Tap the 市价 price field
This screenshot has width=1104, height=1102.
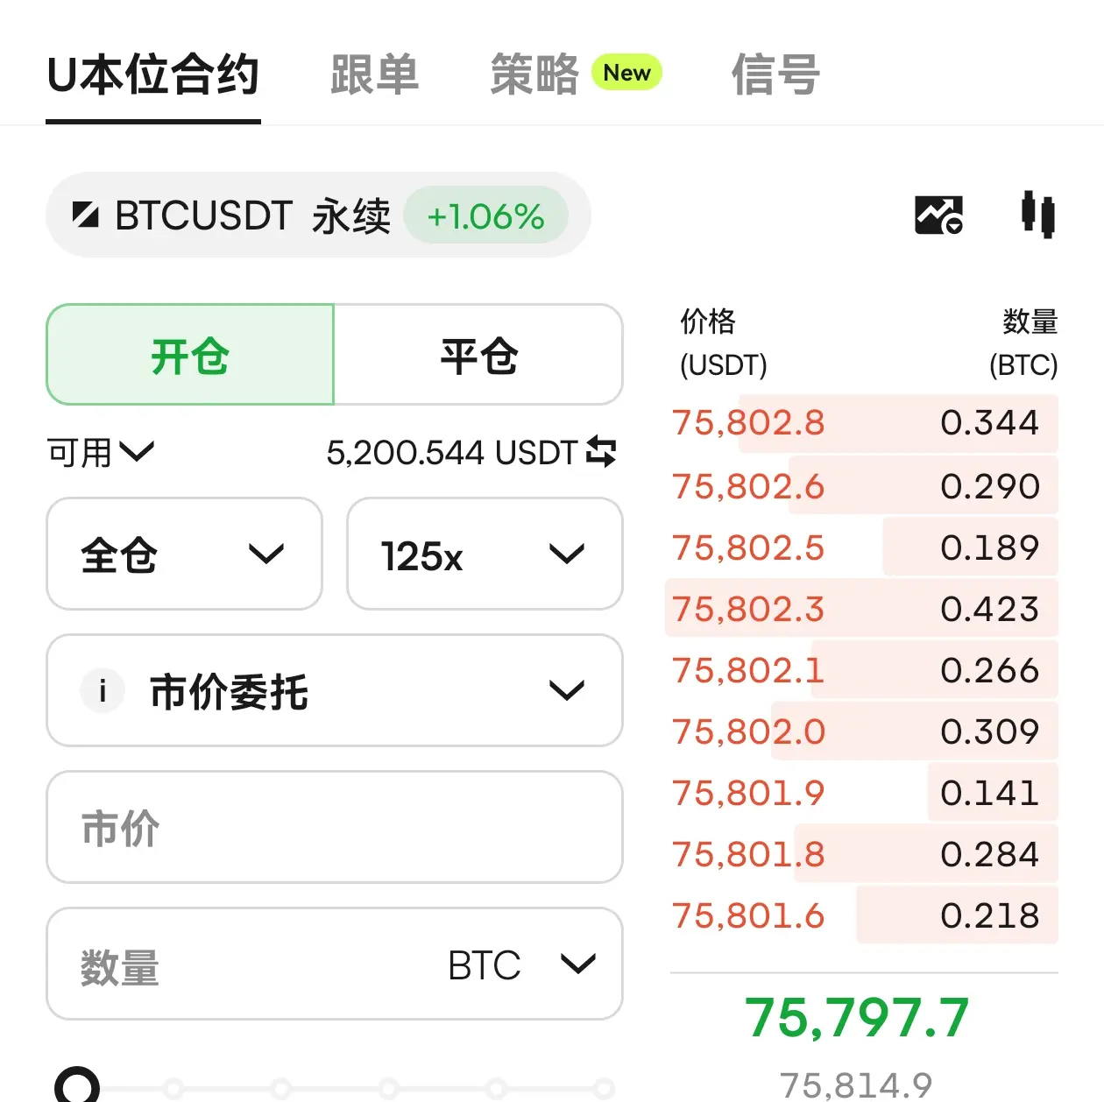(x=335, y=827)
